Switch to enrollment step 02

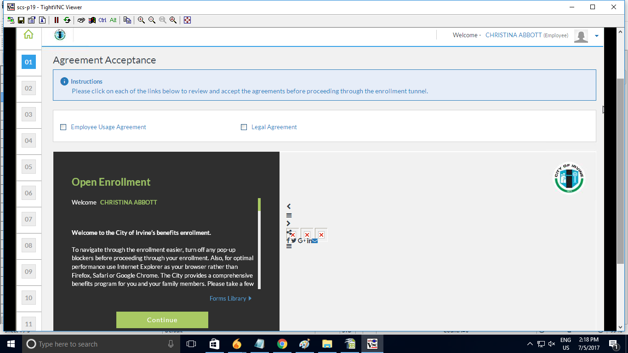[29, 88]
